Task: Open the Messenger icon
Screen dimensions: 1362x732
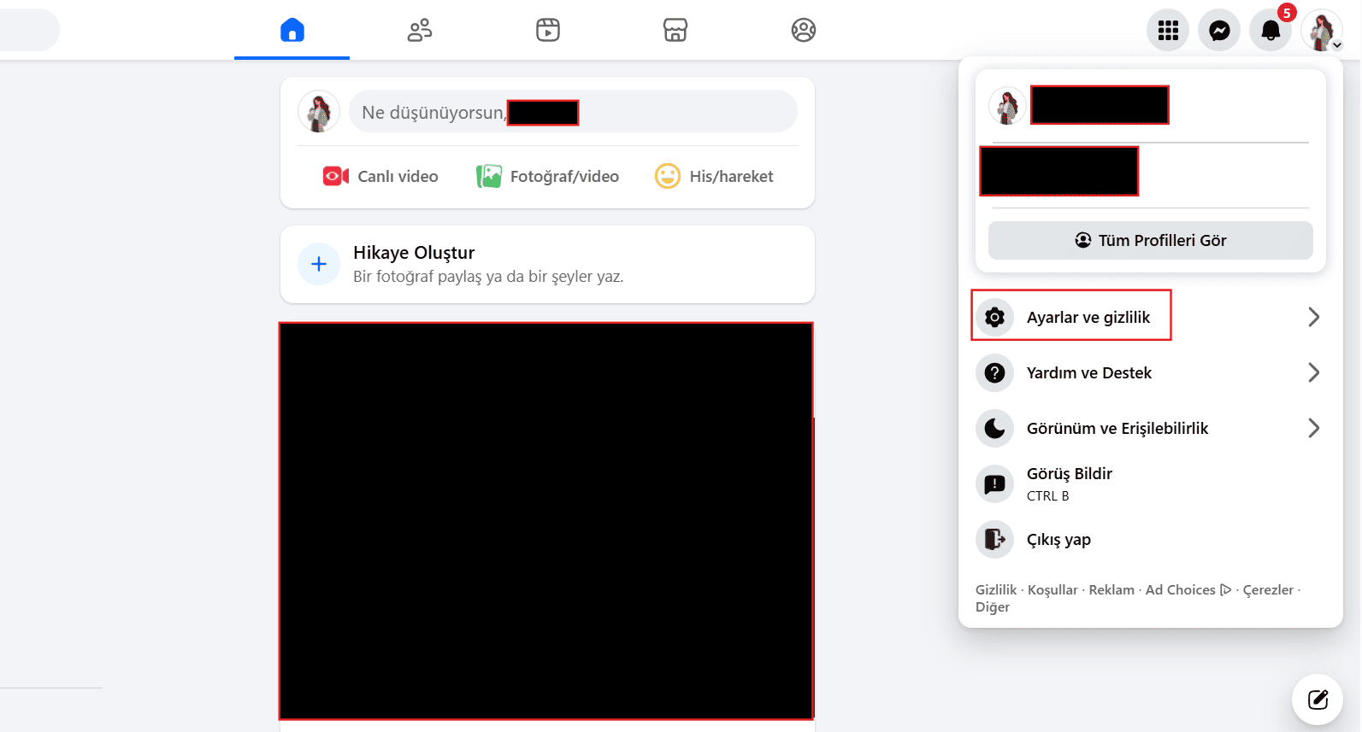Action: tap(1219, 31)
